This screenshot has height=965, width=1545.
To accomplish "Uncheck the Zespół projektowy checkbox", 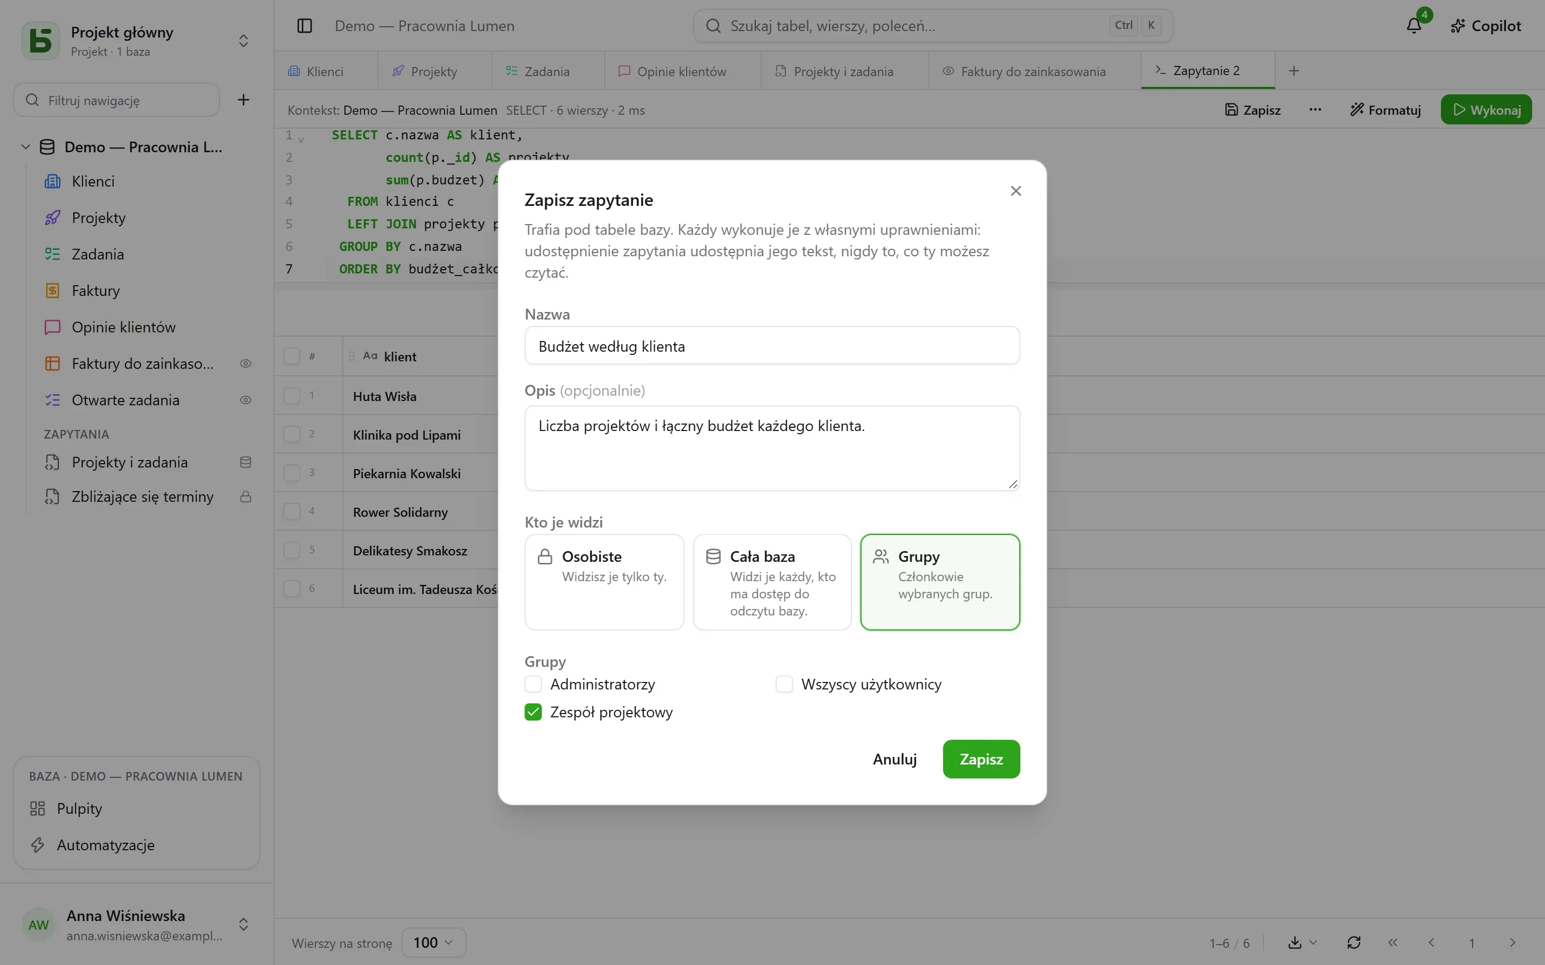I will point(533,712).
